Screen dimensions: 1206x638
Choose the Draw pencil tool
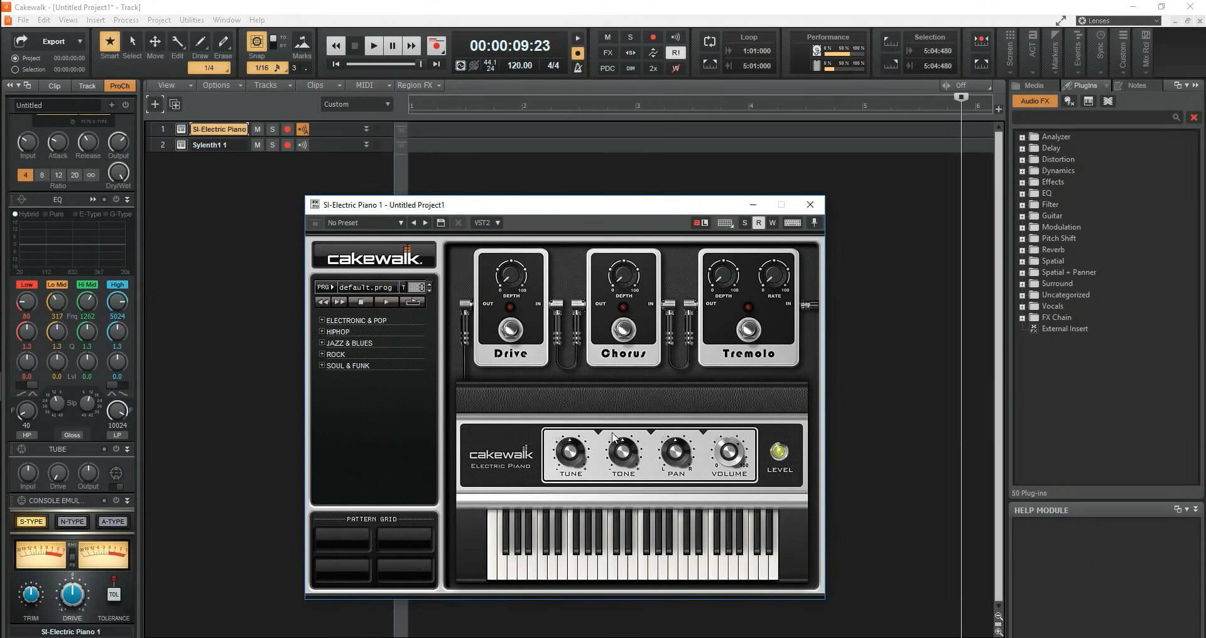coord(200,42)
